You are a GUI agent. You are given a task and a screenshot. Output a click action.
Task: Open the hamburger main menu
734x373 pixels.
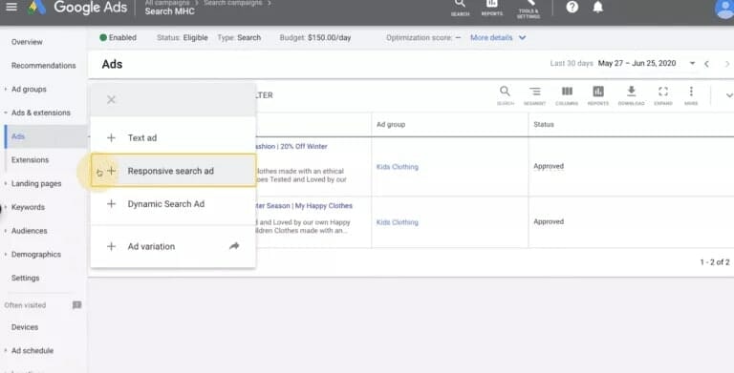click(x=11, y=7)
